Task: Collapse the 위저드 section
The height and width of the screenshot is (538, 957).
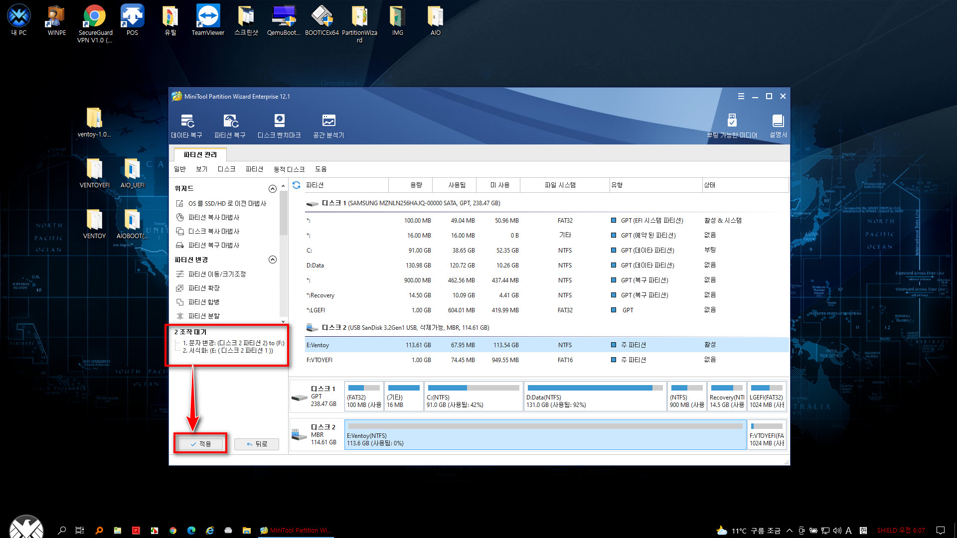Action: 273,188
